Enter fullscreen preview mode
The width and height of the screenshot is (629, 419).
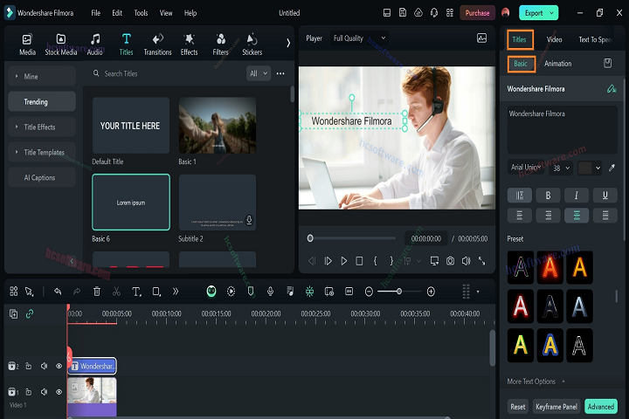point(481,261)
